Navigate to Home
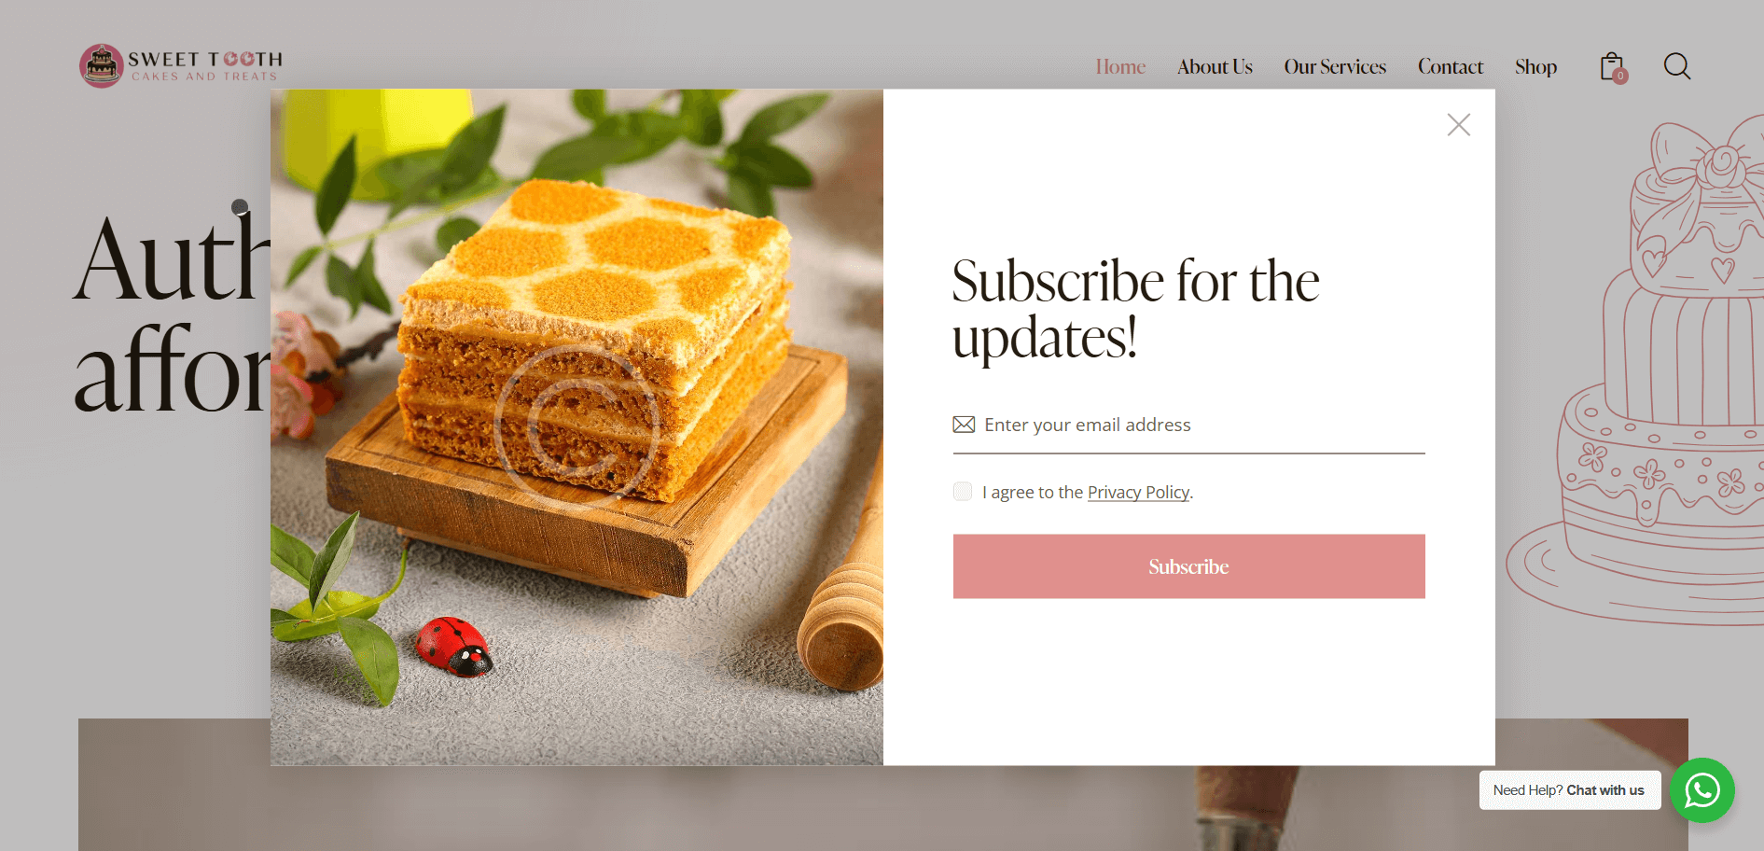The image size is (1764, 851). pos(1119,65)
